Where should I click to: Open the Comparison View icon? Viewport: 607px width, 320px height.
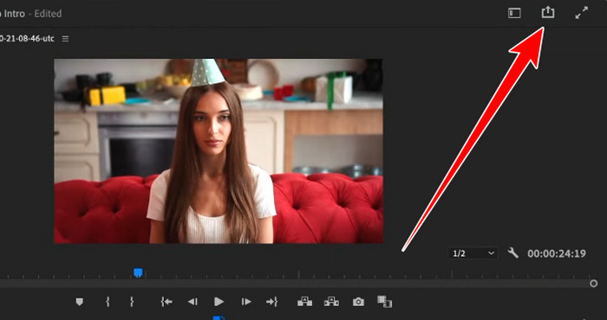click(385, 302)
